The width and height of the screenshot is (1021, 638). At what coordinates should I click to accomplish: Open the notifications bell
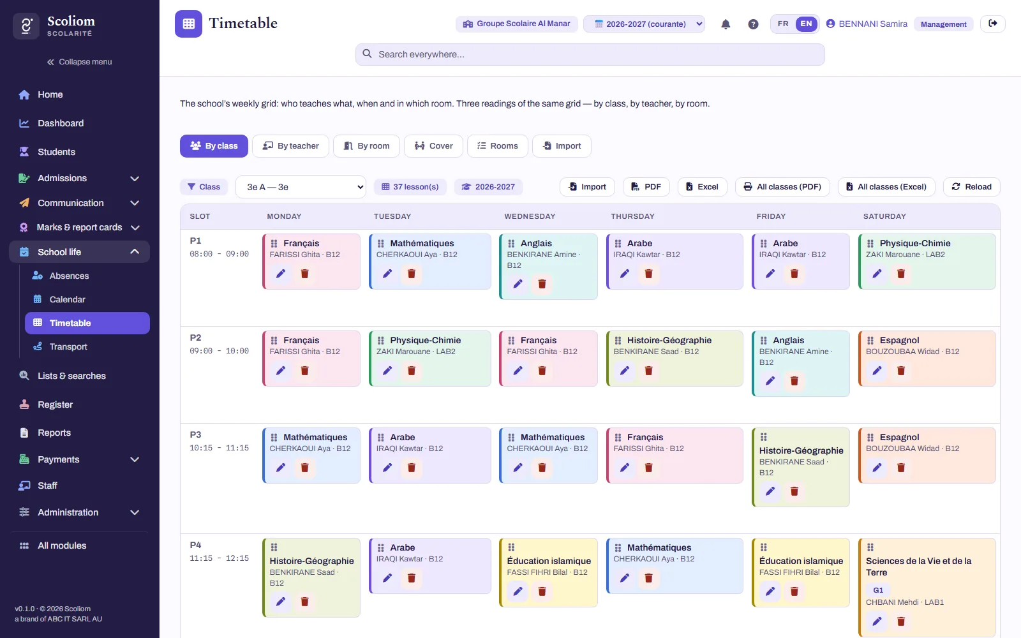point(726,24)
